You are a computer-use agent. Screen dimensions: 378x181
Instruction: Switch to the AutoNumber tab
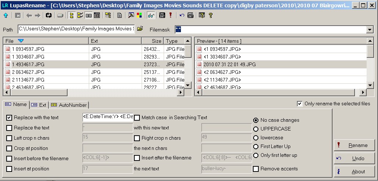[x=69, y=105]
